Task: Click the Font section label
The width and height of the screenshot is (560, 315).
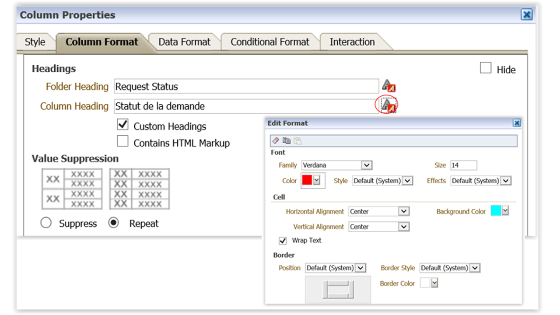Action: (x=278, y=152)
